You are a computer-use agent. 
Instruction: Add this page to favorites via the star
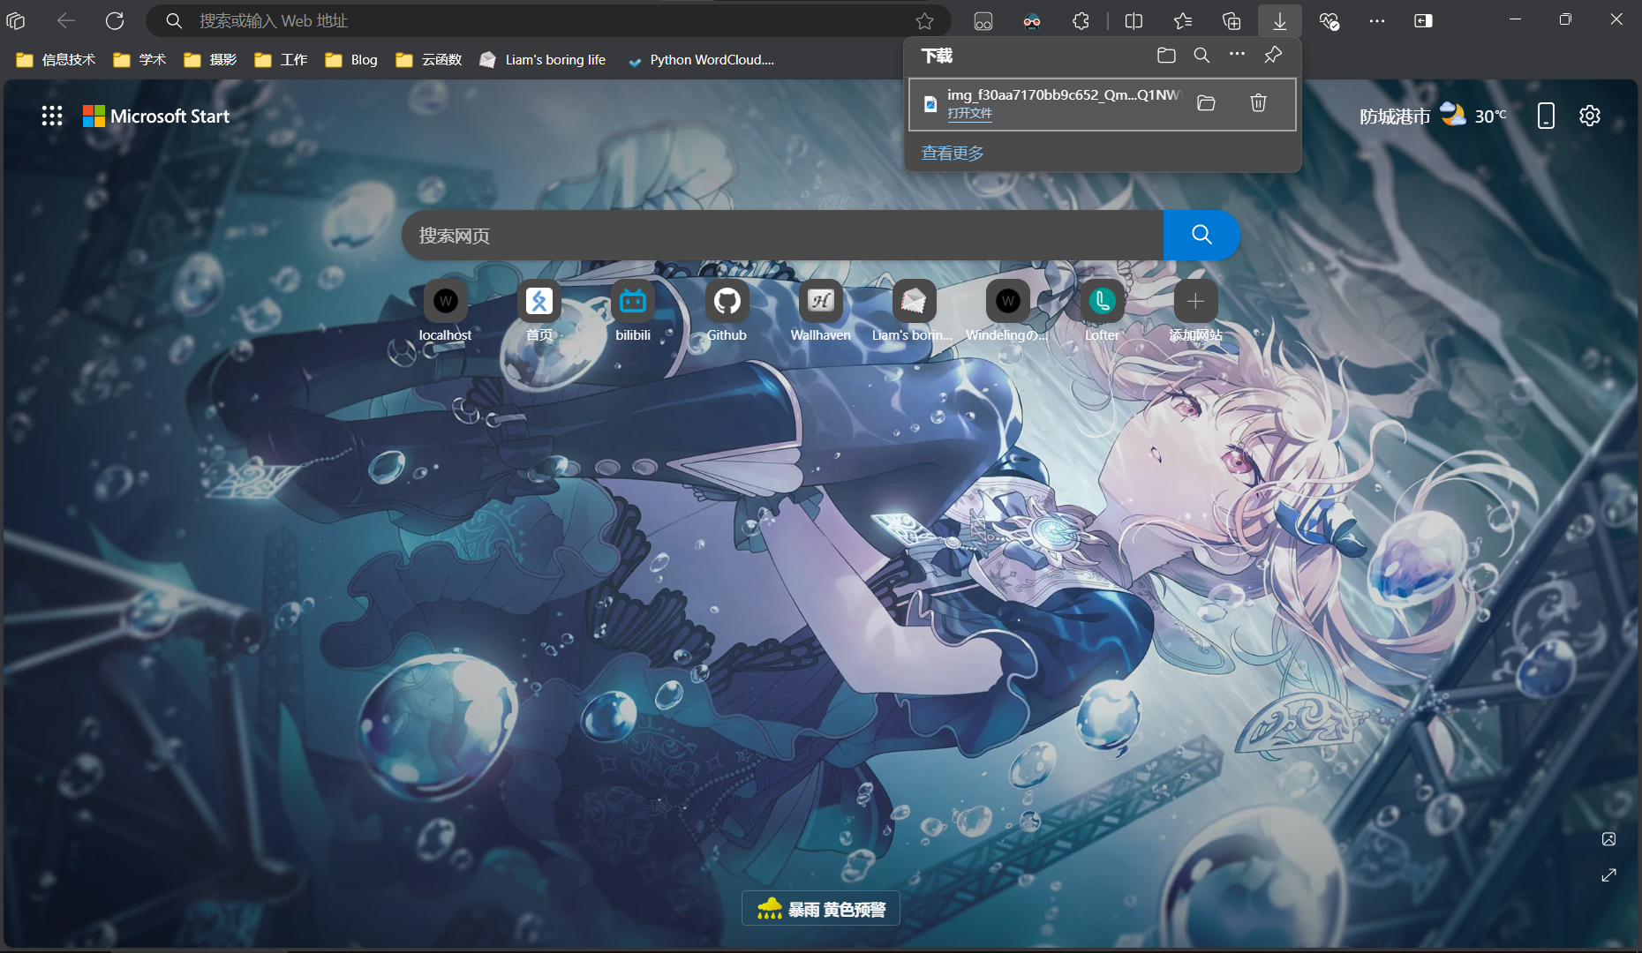(924, 20)
